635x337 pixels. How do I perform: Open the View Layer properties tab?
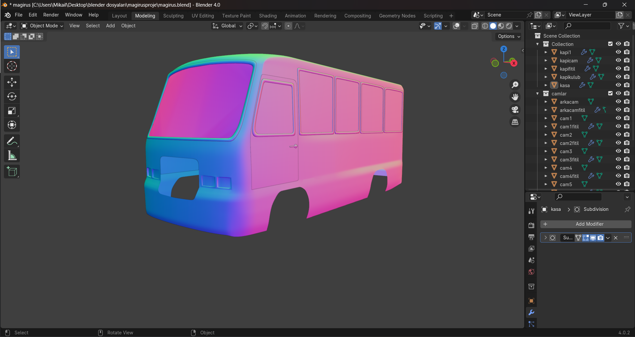pos(531,249)
